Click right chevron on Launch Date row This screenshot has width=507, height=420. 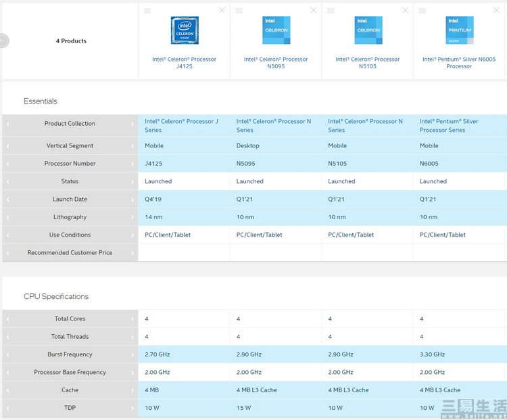pos(132,200)
